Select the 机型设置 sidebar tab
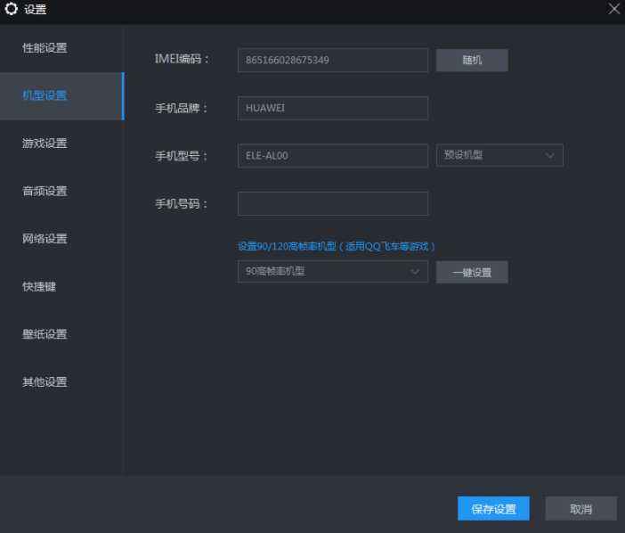625x533 pixels. [x=45, y=95]
